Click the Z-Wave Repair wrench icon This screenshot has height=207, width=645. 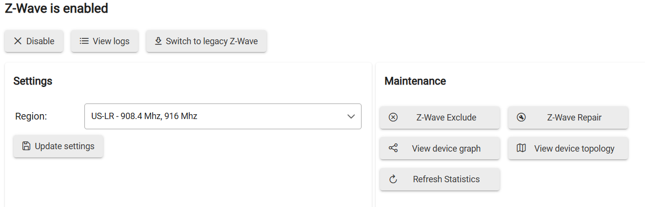pos(521,118)
